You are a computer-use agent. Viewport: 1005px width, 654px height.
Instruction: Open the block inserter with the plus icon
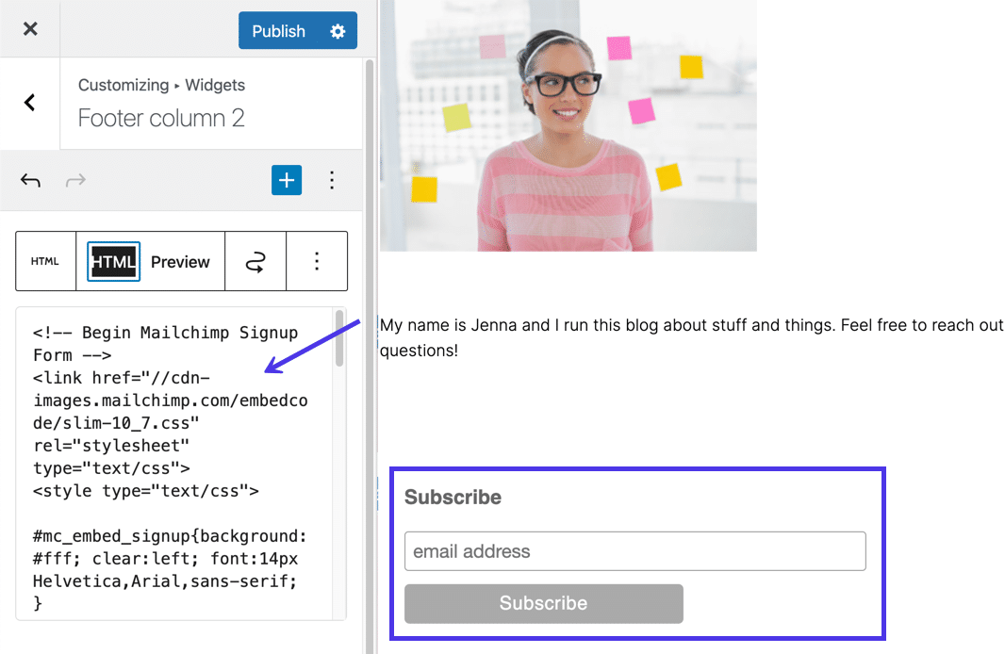point(287,180)
